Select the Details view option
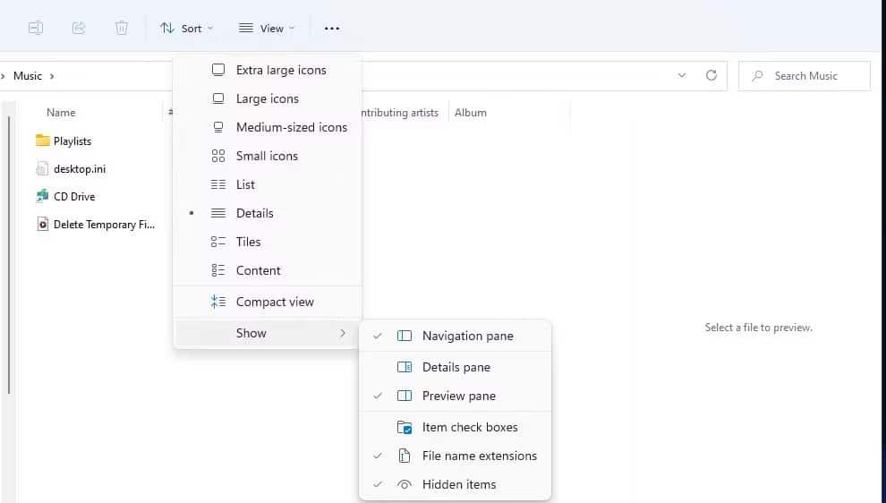The height and width of the screenshot is (503, 886). point(268,213)
